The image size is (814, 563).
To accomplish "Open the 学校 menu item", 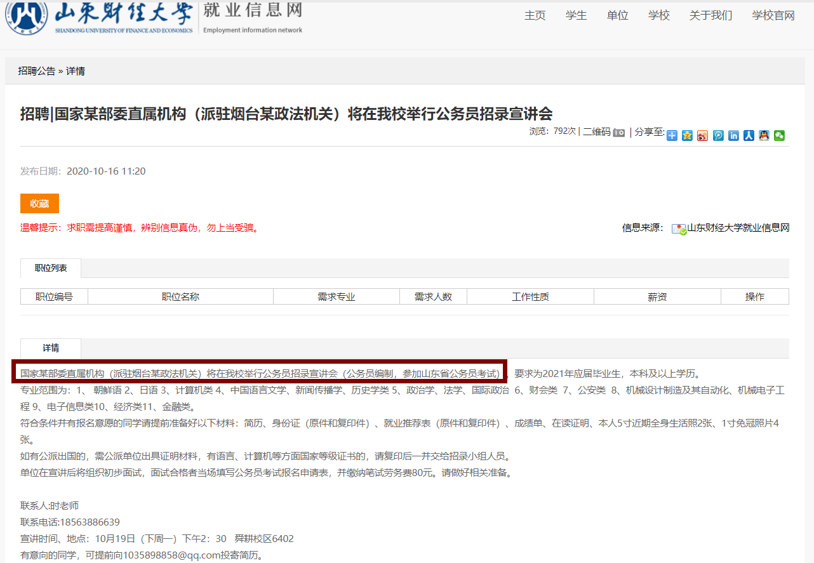I will click(658, 16).
